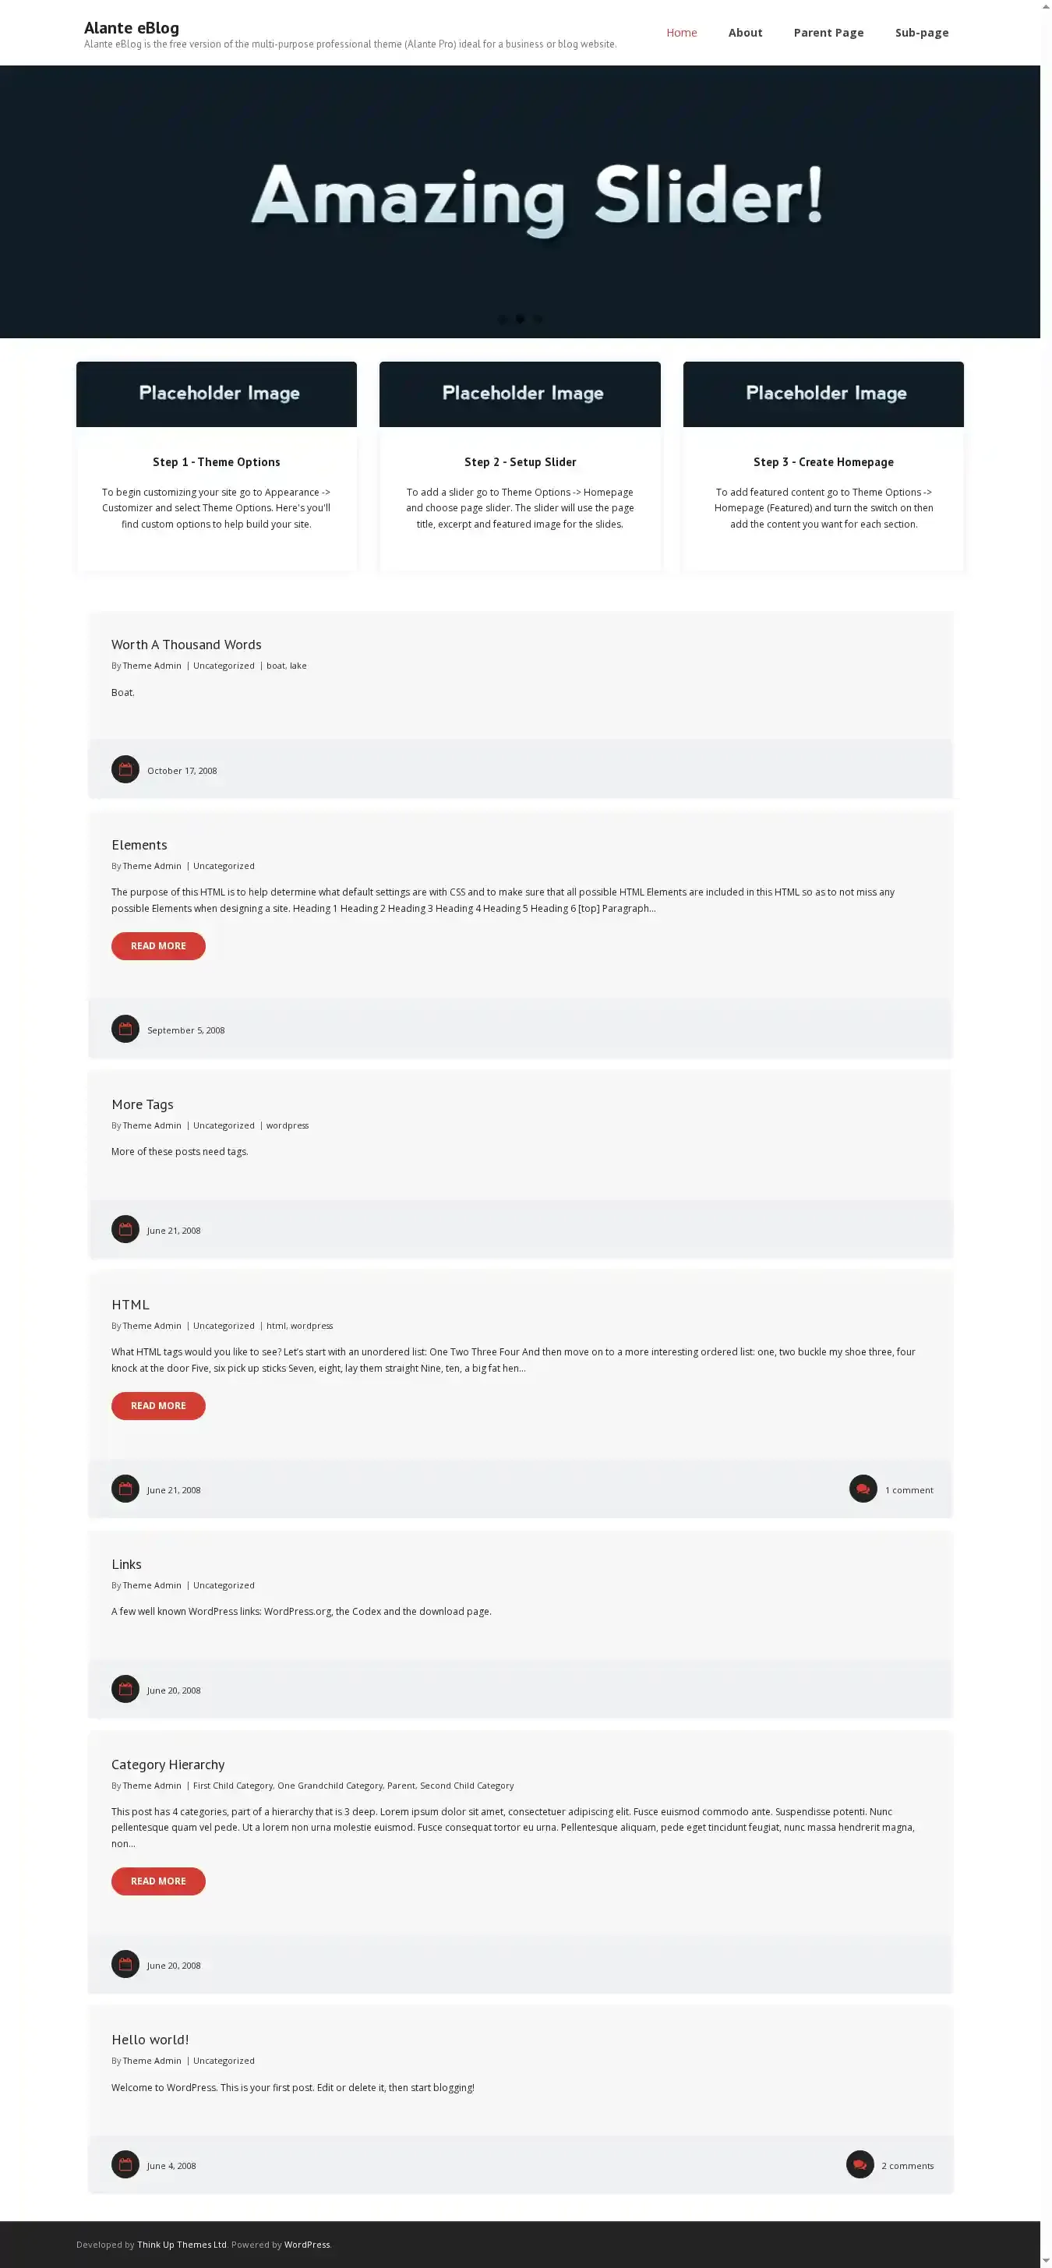
Task: Click Step 1 placeholder image thumbnail
Action: (217, 394)
